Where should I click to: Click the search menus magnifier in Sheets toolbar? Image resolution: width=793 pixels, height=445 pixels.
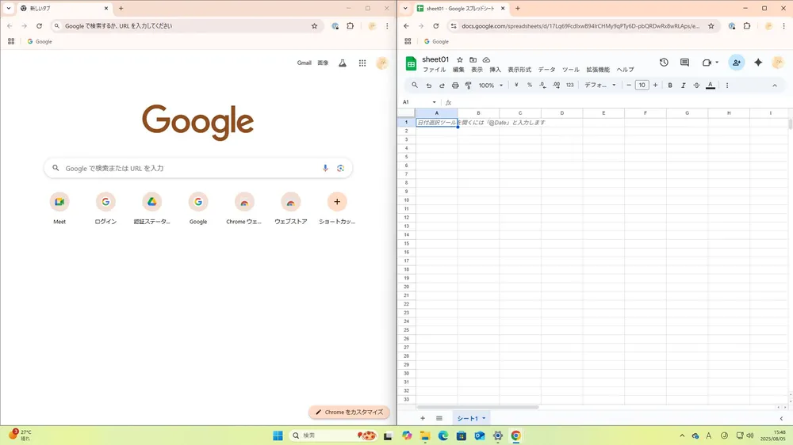click(x=415, y=86)
